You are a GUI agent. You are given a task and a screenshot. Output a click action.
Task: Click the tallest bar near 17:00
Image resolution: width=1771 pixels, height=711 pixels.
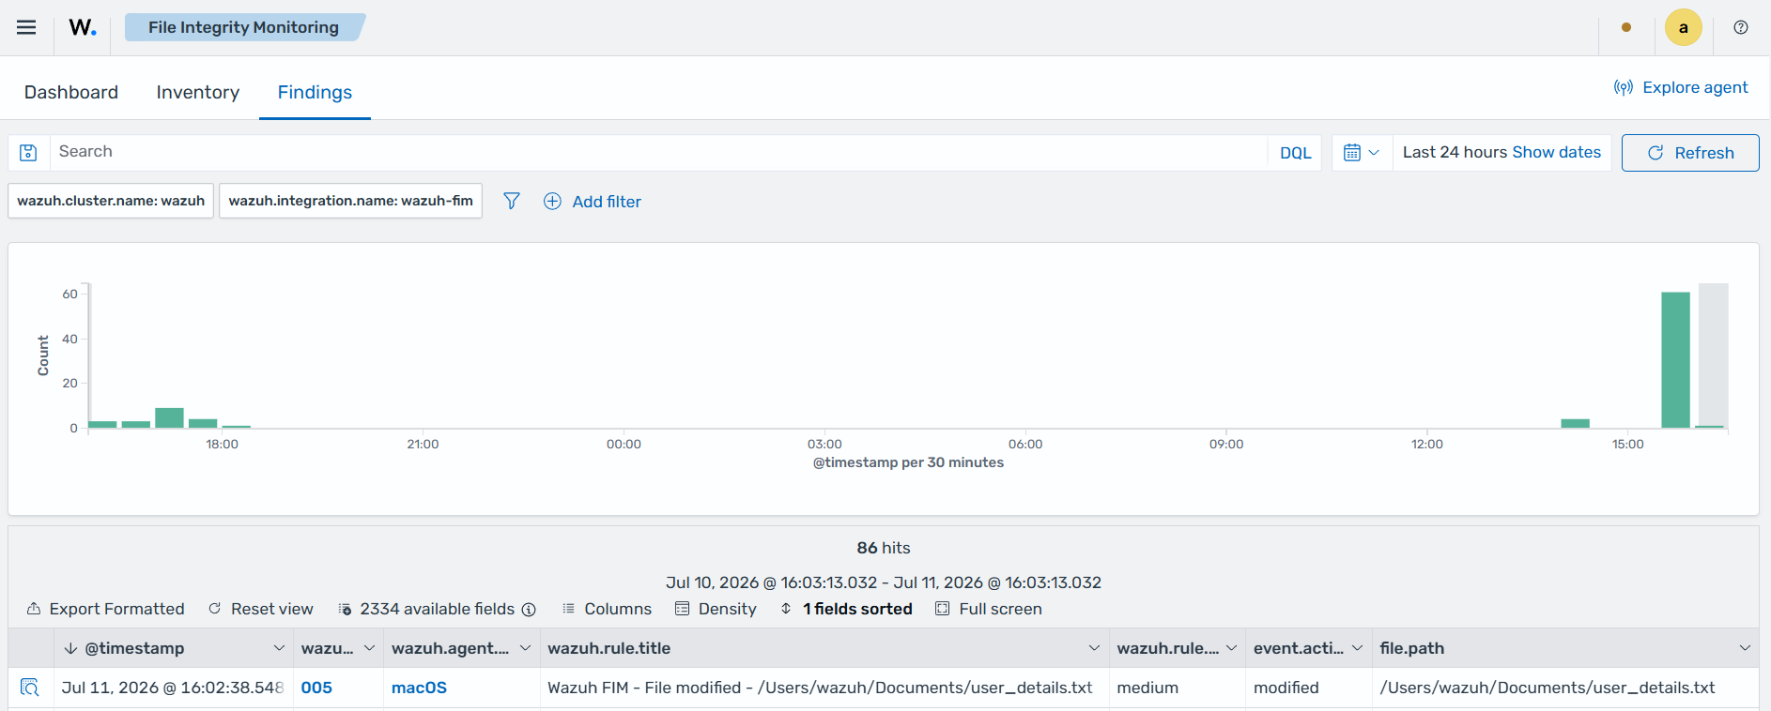(169, 418)
